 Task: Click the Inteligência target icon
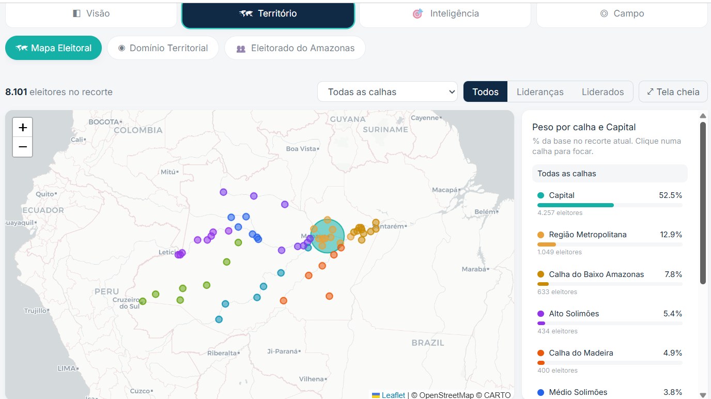[418, 14]
